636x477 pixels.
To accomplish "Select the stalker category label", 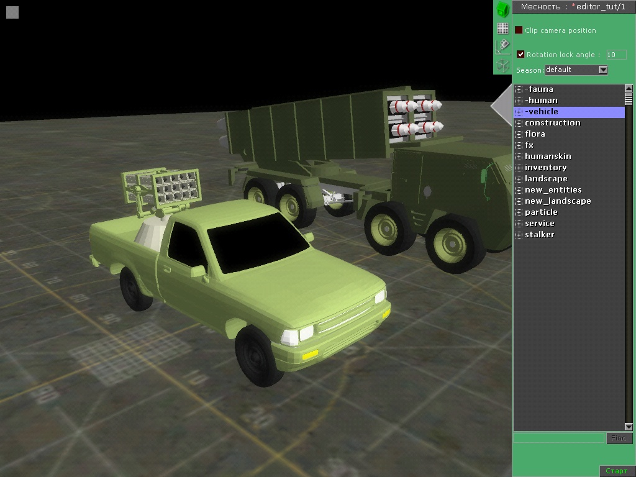I will pos(540,234).
